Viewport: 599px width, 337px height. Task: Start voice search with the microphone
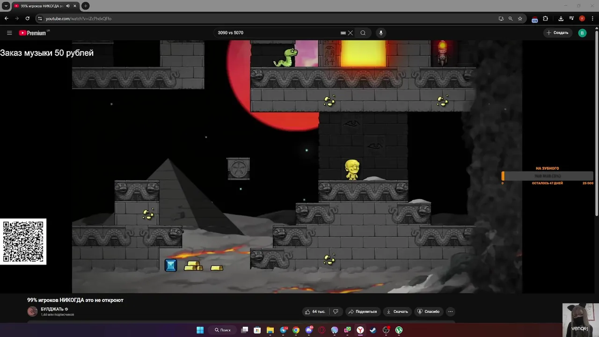coord(381,33)
